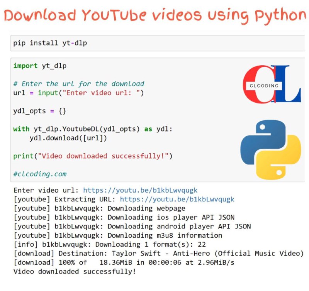Image resolution: width=309 pixels, height=291 pixels.
Task: Click the 'Downloading ios player API JSON' output line
Action: coord(124,218)
